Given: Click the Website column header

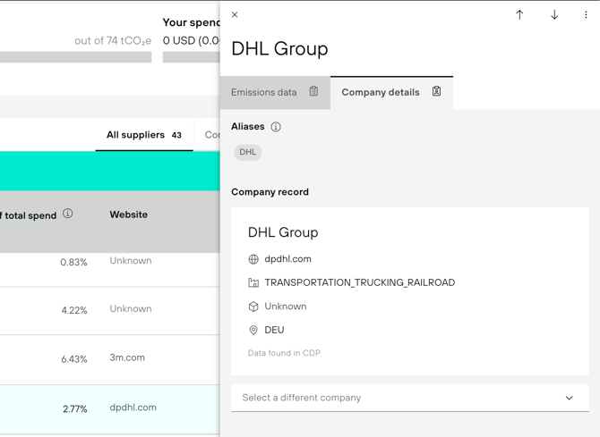Looking at the screenshot, I should (x=129, y=214).
